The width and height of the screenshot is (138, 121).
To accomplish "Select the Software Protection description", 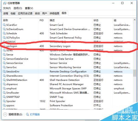I will point(61,105).
